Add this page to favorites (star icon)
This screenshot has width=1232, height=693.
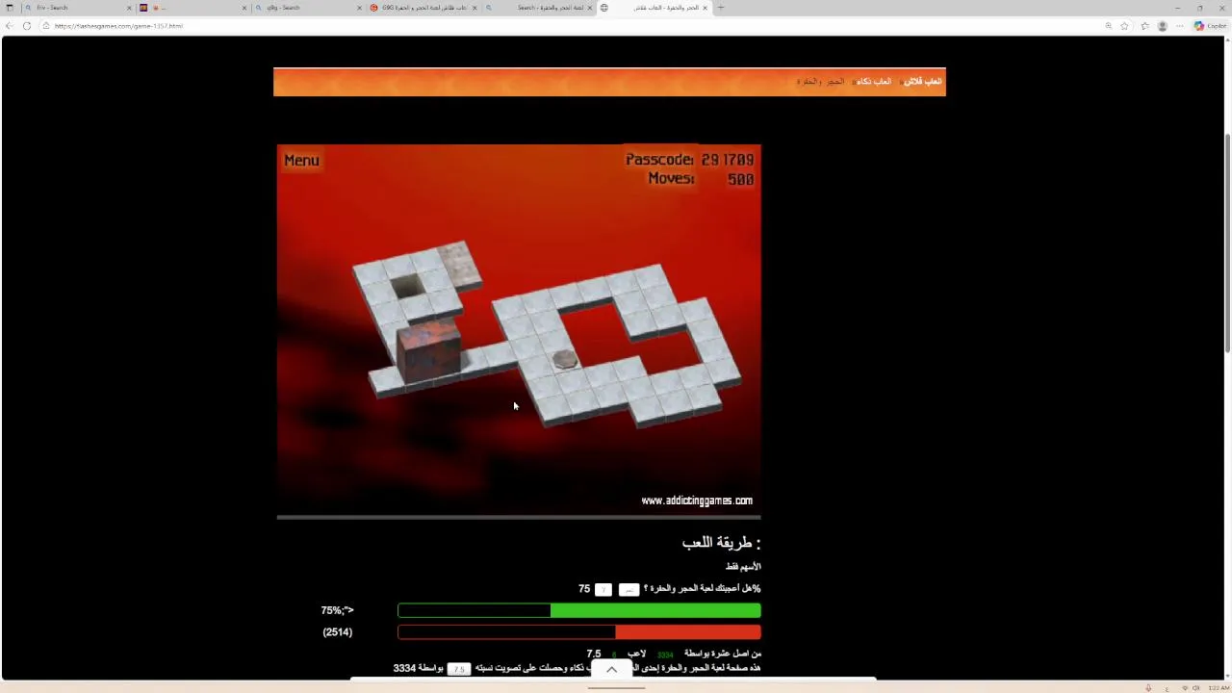[x=1124, y=26]
